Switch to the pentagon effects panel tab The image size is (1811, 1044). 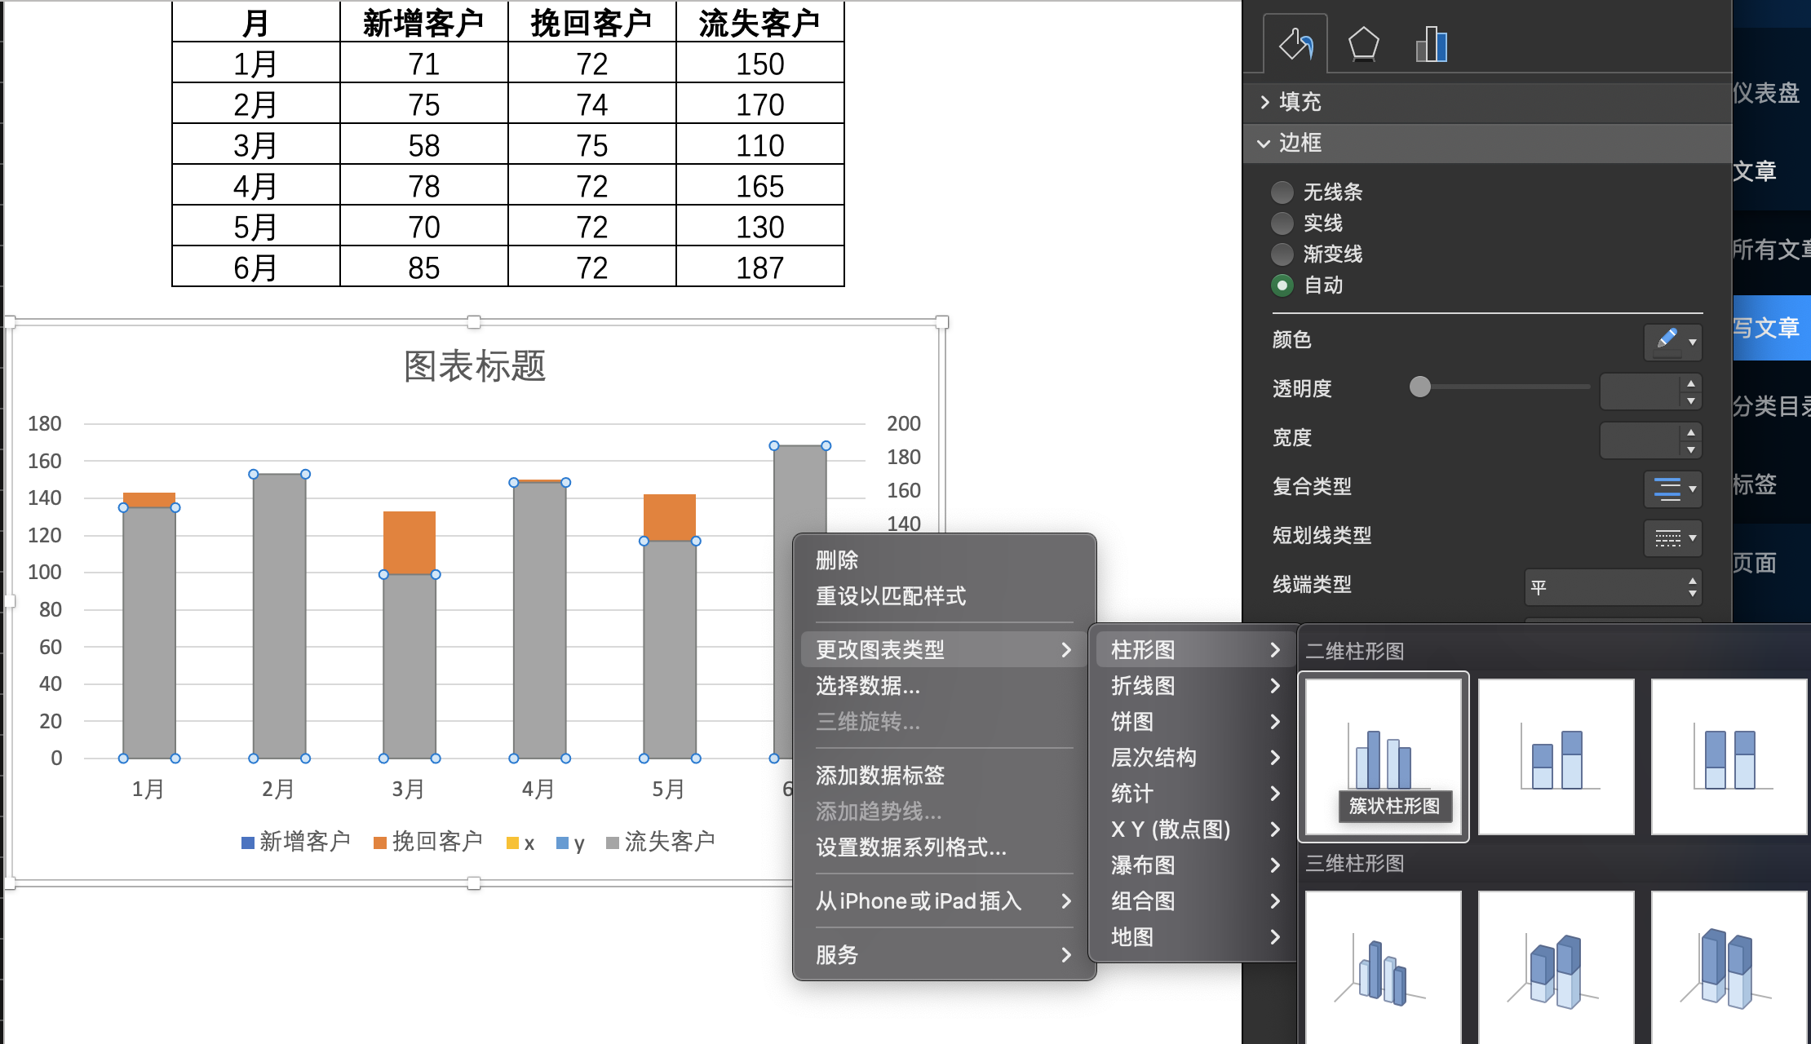(x=1364, y=44)
